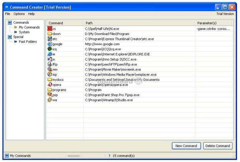Click the Inno Setup 3\ISCC.exe path
Screen dimensions: 240x162
pyautogui.click(x=111, y=59)
